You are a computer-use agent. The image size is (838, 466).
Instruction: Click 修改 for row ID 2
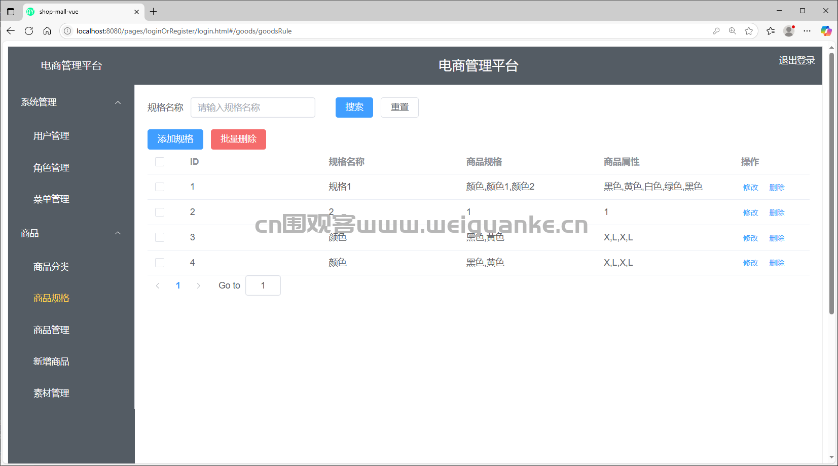[x=751, y=212]
